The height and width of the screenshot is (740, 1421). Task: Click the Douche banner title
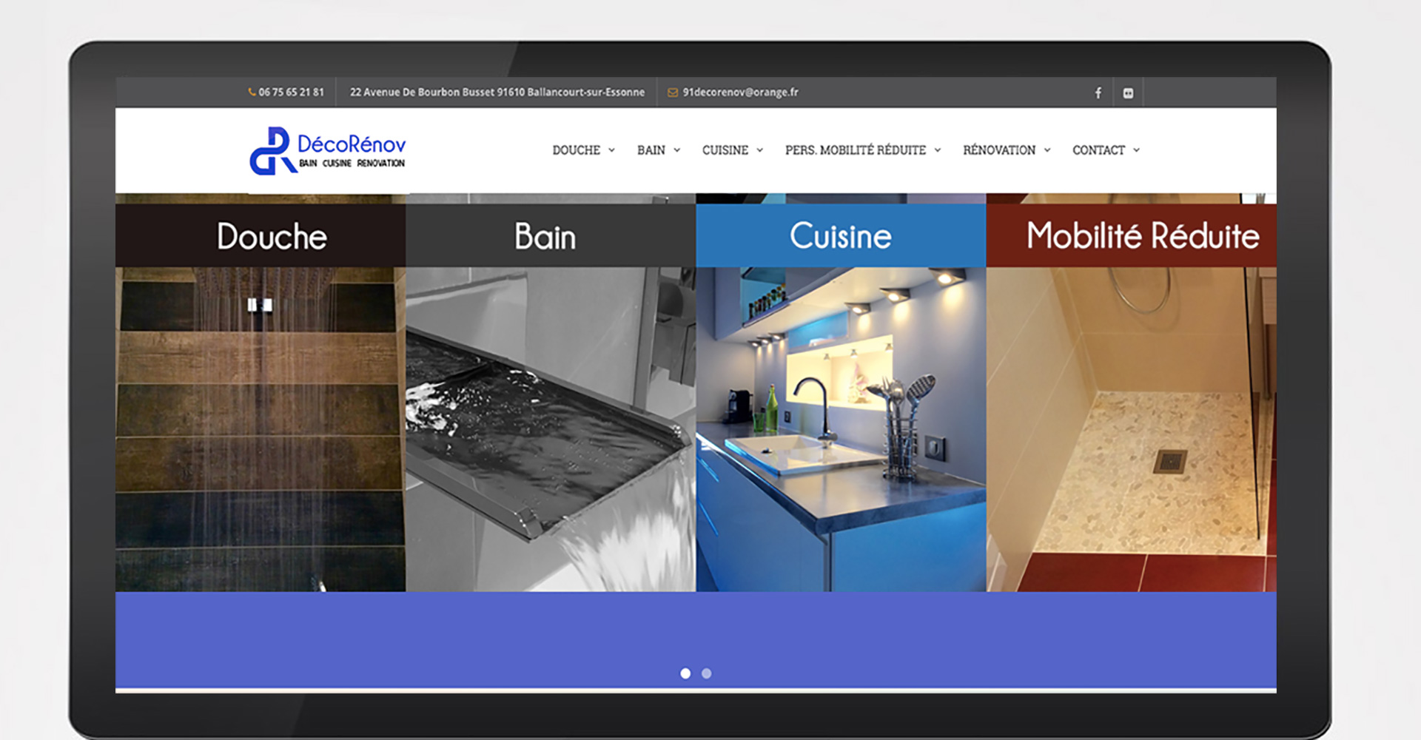coord(272,237)
